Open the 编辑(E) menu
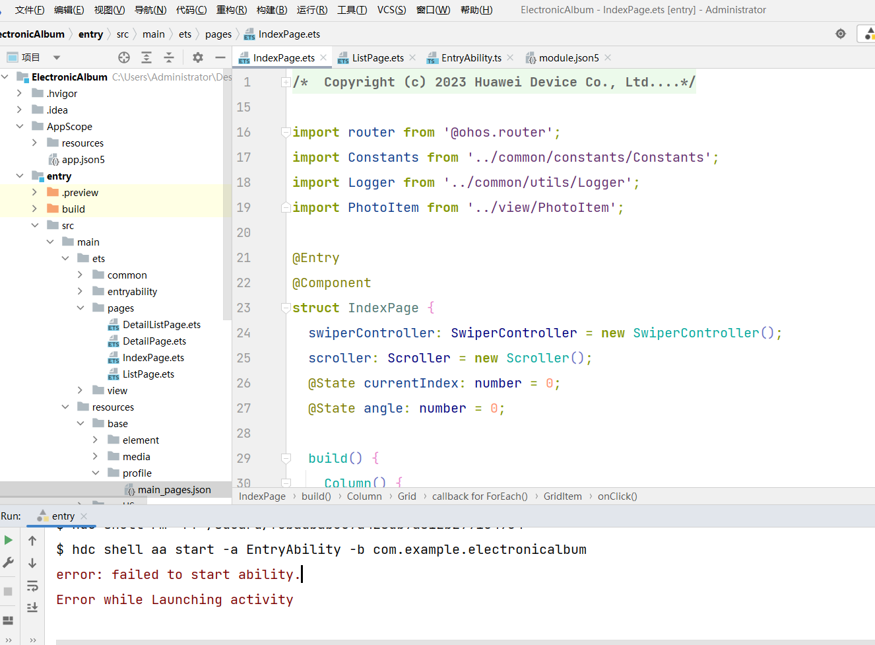The width and height of the screenshot is (875, 645). [69, 10]
